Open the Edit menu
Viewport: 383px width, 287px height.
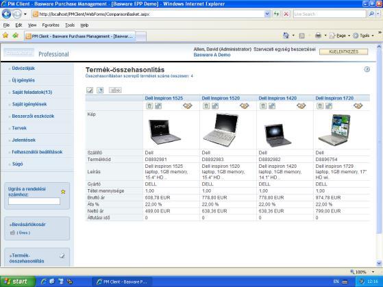click(x=18, y=25)
